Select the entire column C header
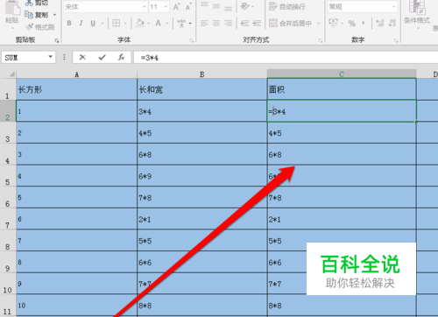The width and height of the screenshot is (438, 317). click(342, 74)
